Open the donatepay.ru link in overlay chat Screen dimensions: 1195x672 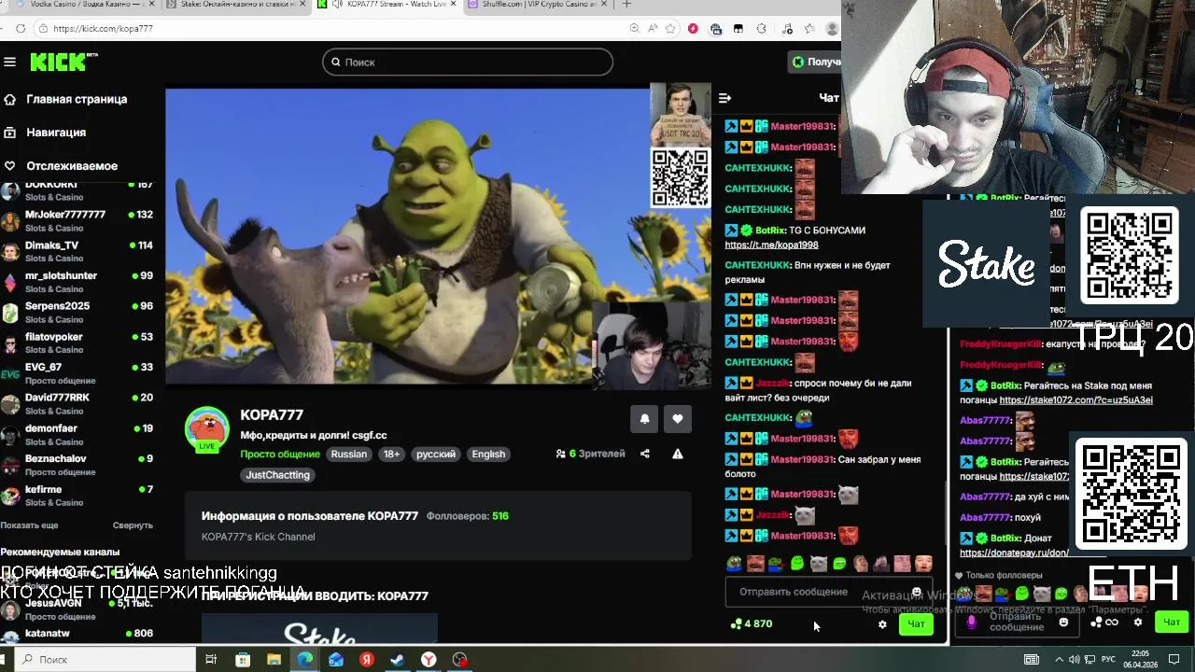[1014, 553]
